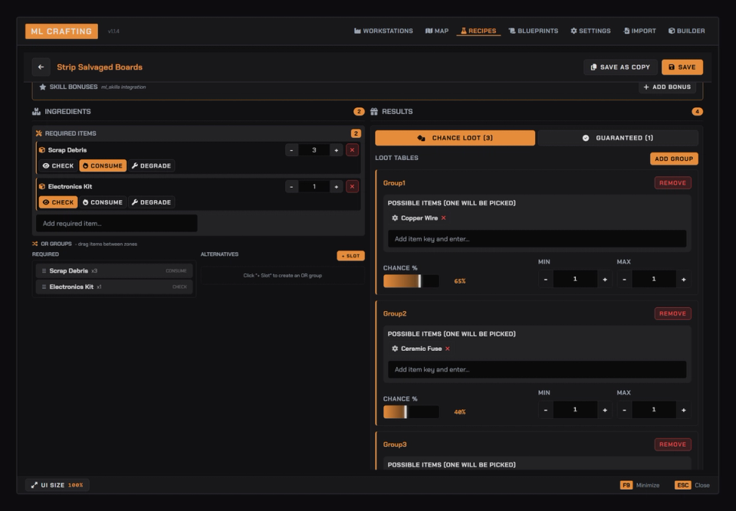Click the 40% chance value

460,412
